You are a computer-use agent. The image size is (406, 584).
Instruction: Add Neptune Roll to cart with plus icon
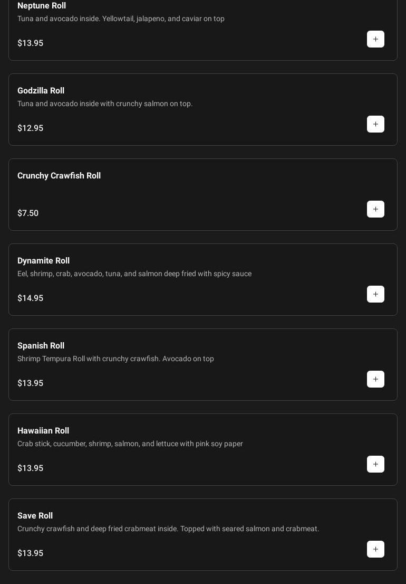pyautogui.click(x=375, y=39)
